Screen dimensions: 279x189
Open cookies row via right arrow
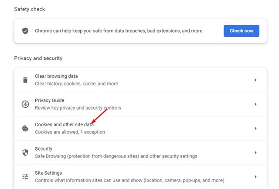pyautogui.click(x=255, y=128)
